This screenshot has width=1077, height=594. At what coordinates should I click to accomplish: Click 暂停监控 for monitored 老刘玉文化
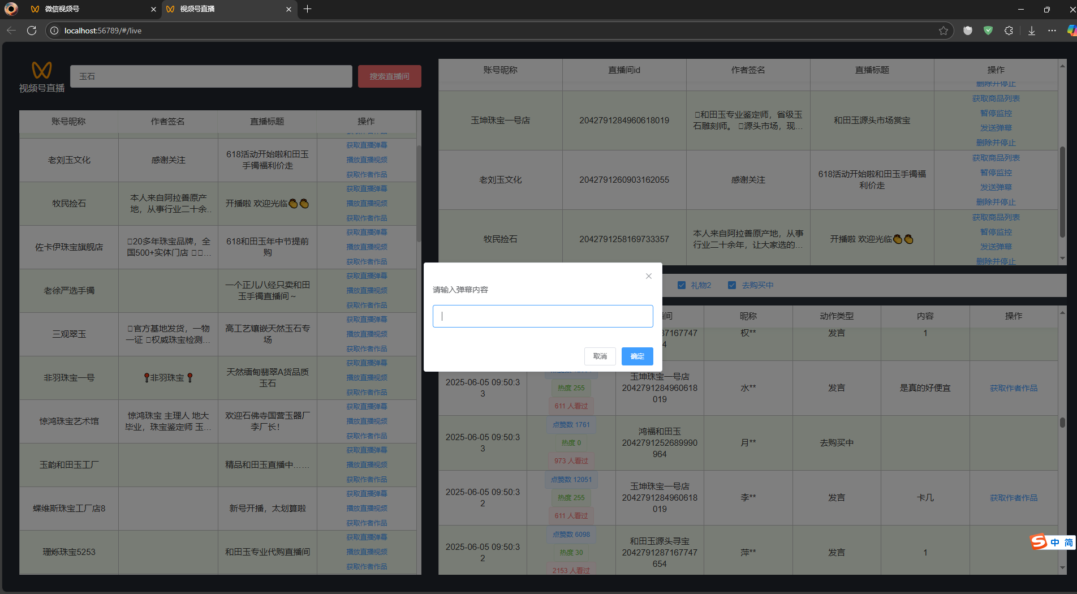(996, 173)
